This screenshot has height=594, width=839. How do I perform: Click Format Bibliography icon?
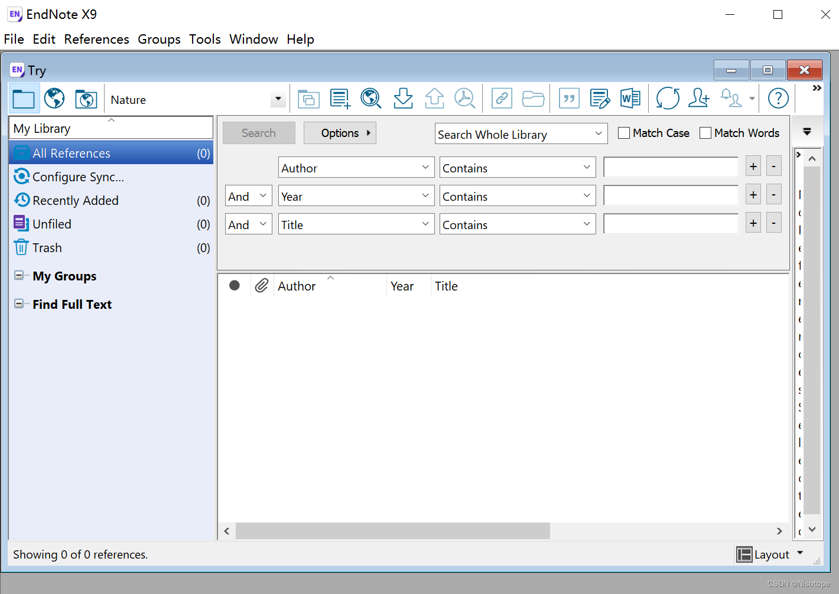(x=600, y=99)
